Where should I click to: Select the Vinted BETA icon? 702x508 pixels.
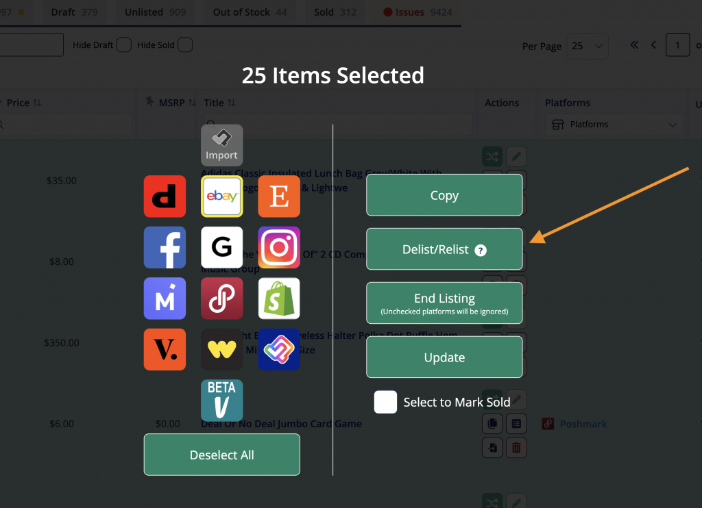221,401
